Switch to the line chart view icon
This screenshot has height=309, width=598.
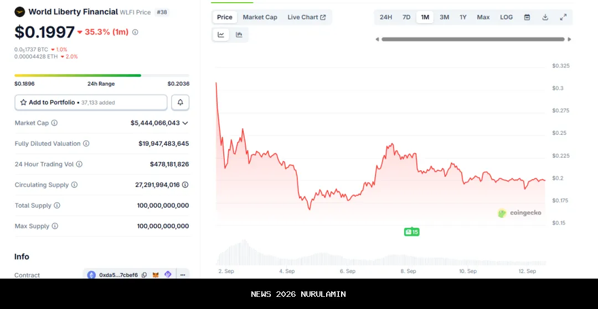tap(221, 35)
